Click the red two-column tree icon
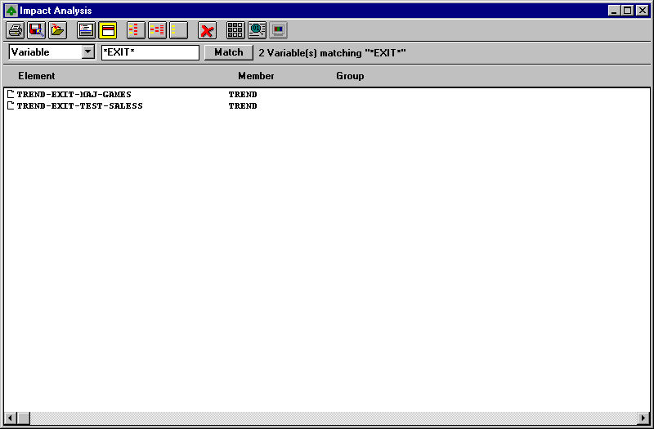The image size is (654, 429). click(x=157, y=31)
